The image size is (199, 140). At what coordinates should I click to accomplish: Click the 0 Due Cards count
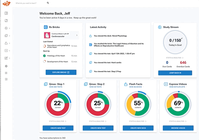click(x=167, y=63)
